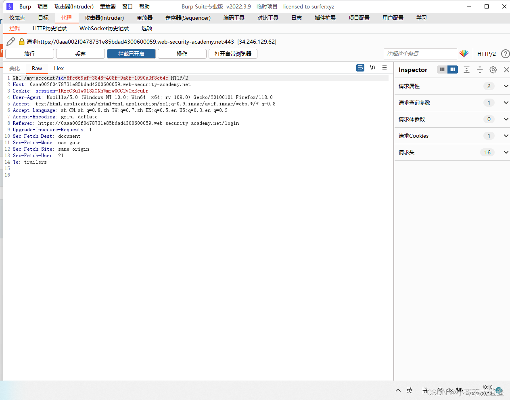510x400 pixels.
Task: Toggle the show non-printable \n characters icon
Action: (x=372, y=67)
